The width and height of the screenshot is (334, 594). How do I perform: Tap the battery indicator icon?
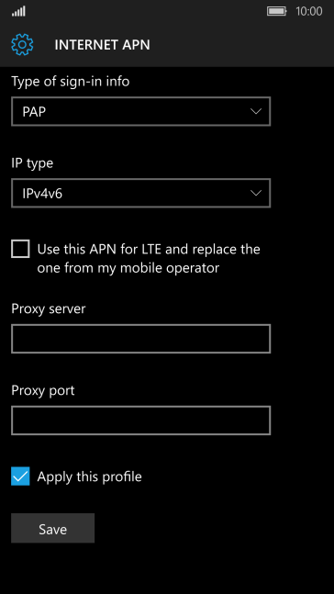[x=276, y=11]
